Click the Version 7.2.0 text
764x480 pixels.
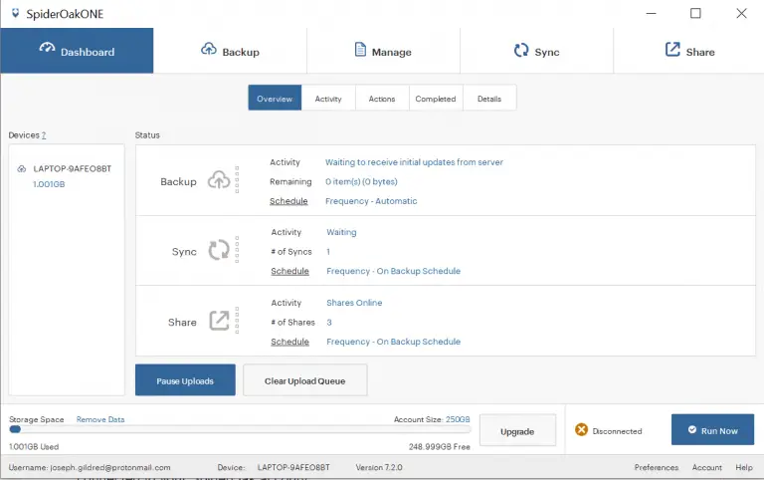[x=379, y=467]
